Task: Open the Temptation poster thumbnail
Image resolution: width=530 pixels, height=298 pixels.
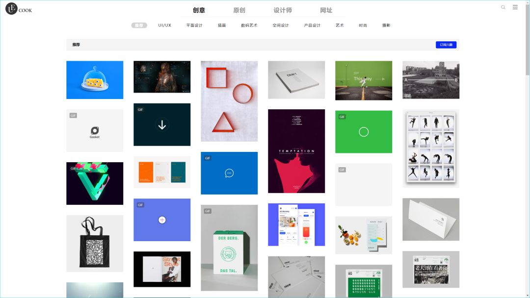Action: point(296,151)
